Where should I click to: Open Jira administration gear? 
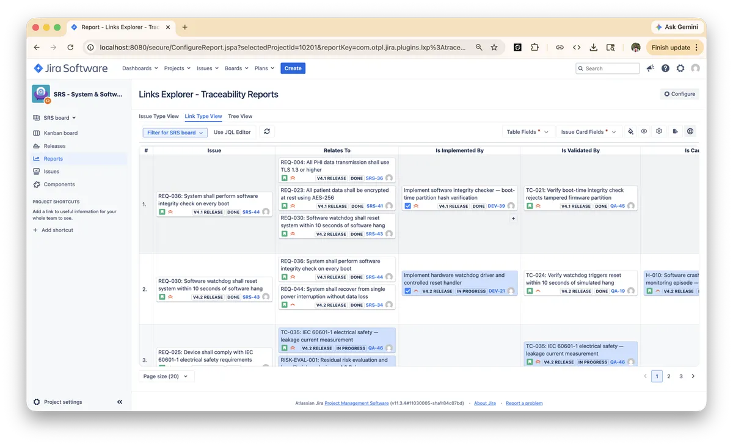[x=680, y=68]
